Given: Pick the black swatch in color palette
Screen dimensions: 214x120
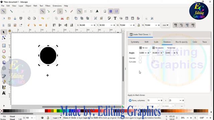Looking at the screenshot, I should (x=4, y=111).
